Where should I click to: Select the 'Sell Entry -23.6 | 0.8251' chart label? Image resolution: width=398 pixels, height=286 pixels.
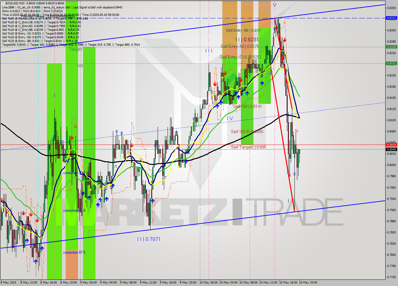point(240,57)
